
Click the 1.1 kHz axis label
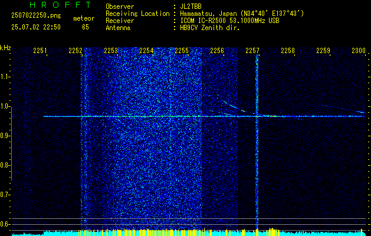click(x=5, y=77)
